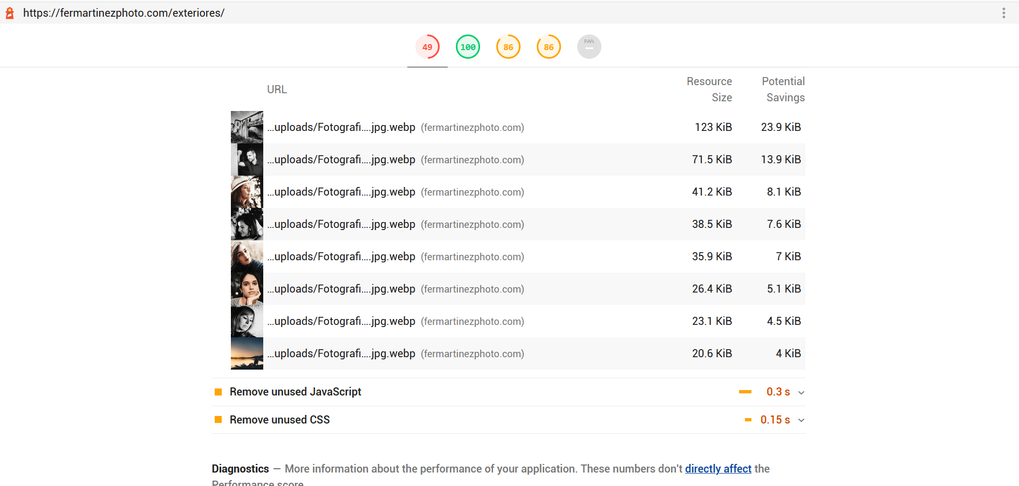Image resolution: width=1019 pixels, height=486 pixels.
Task: Click the Diagnostics section heading
Action: (240, 469)
